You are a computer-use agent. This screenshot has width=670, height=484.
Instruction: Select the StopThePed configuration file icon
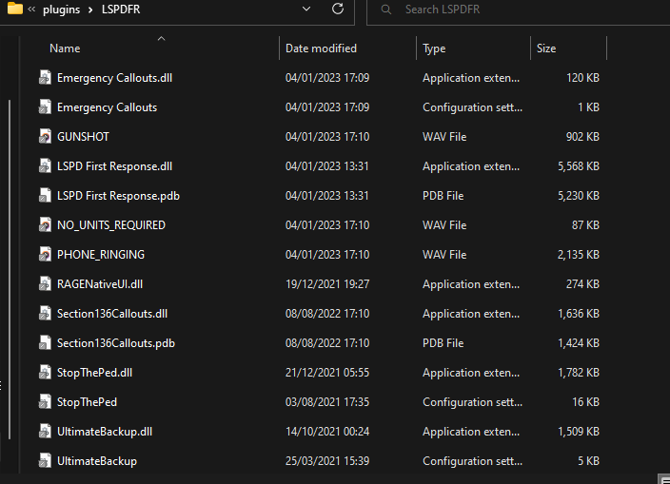point(45,402)
